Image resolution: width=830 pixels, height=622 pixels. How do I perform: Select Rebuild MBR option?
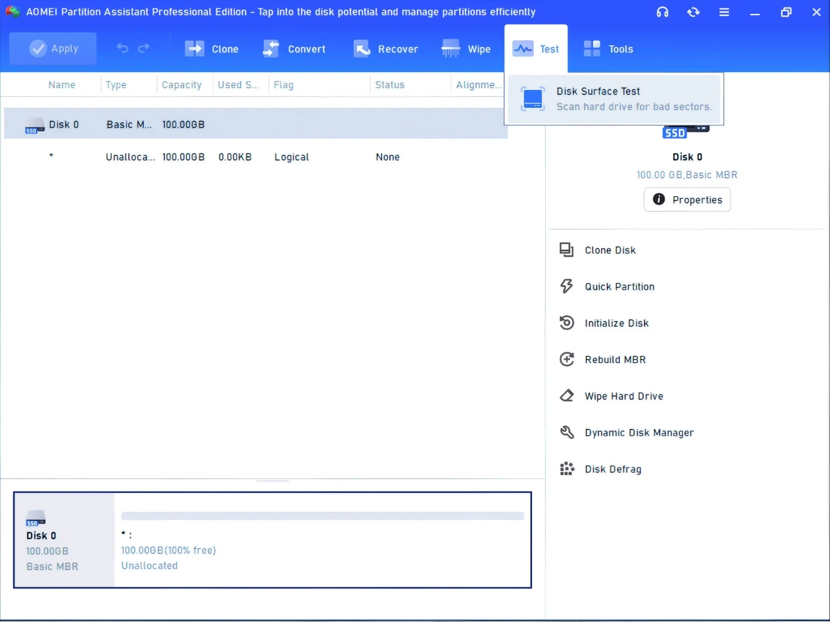(x=615, y=360)
